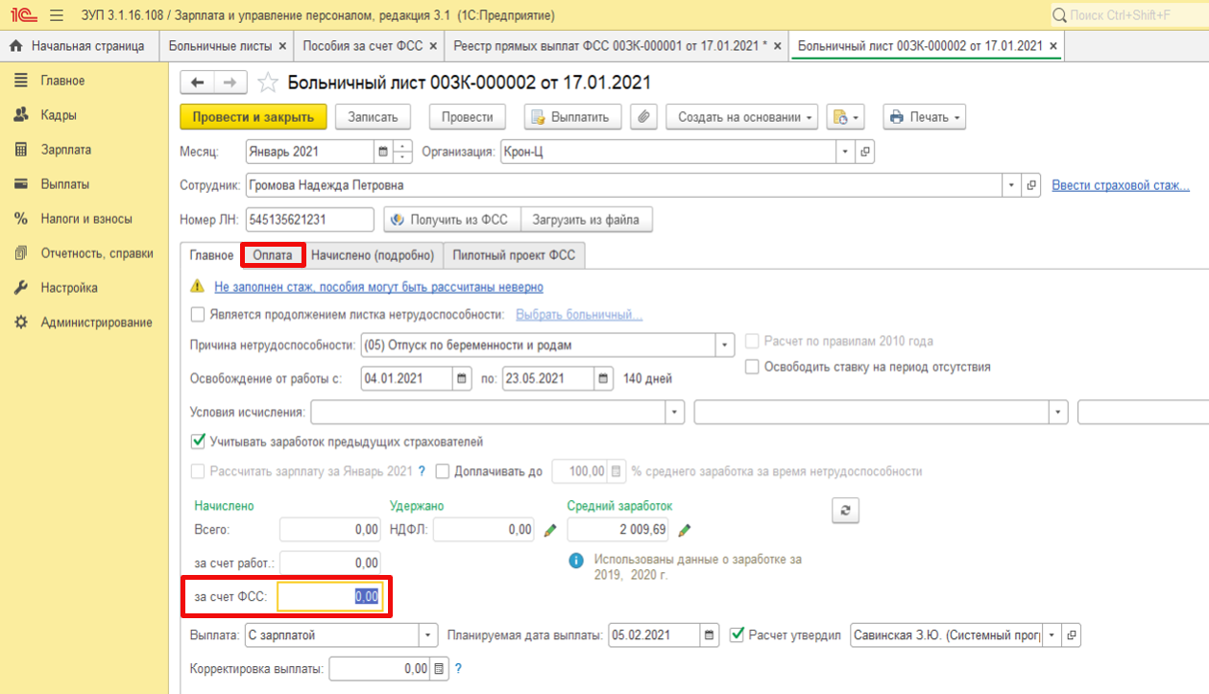
Task: Open 'Пилотный проект ФСС' tab
Action: 514,255
